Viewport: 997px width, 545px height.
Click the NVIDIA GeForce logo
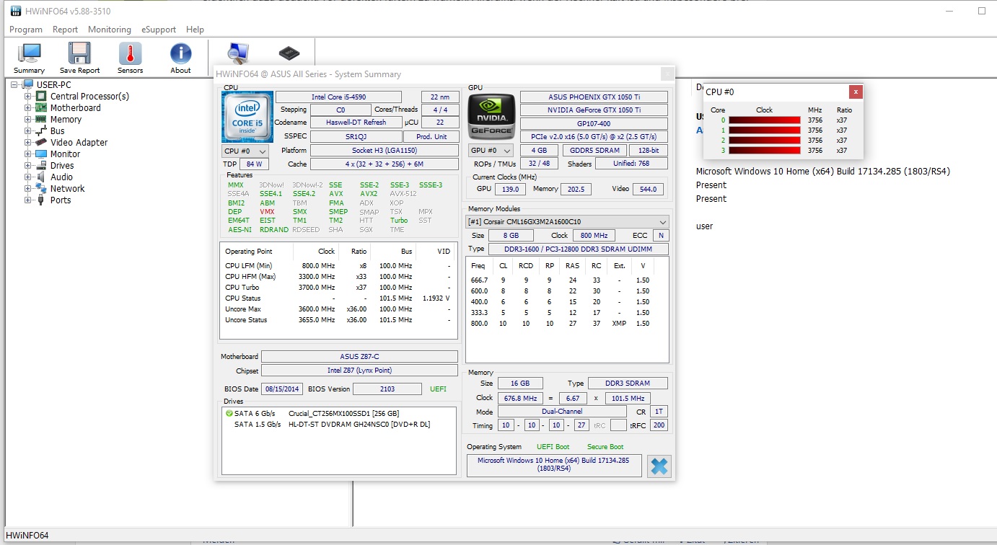(x=491, y=115)
